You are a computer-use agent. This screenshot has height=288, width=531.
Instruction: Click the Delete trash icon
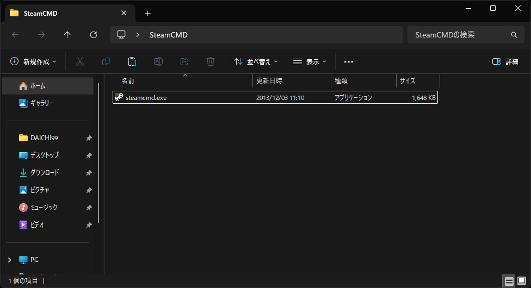coord(211,61)
